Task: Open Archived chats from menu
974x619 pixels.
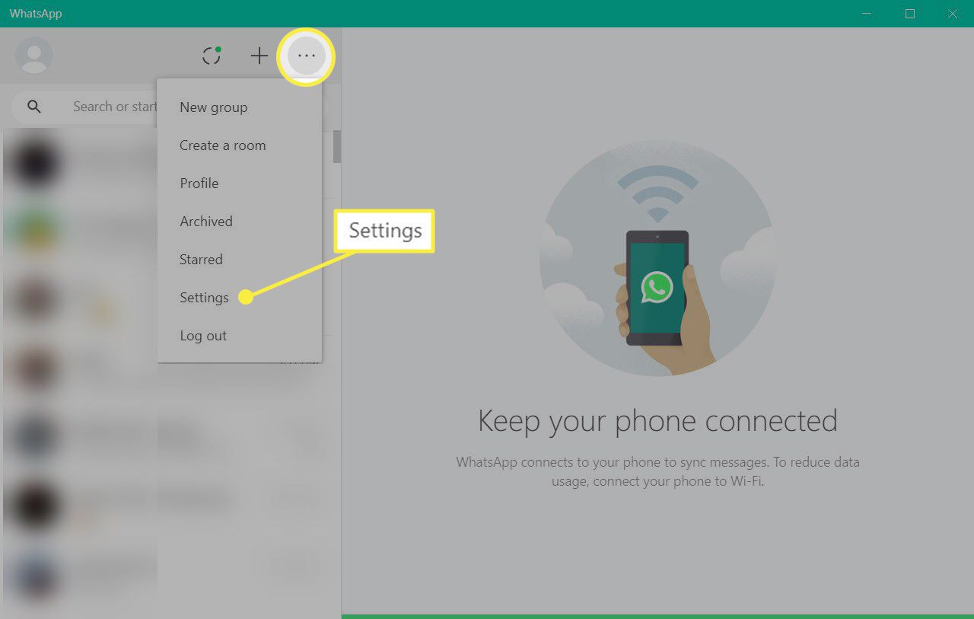Action: coord(205,222)
